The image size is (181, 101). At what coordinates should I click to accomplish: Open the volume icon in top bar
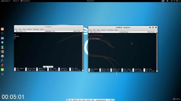174,1
